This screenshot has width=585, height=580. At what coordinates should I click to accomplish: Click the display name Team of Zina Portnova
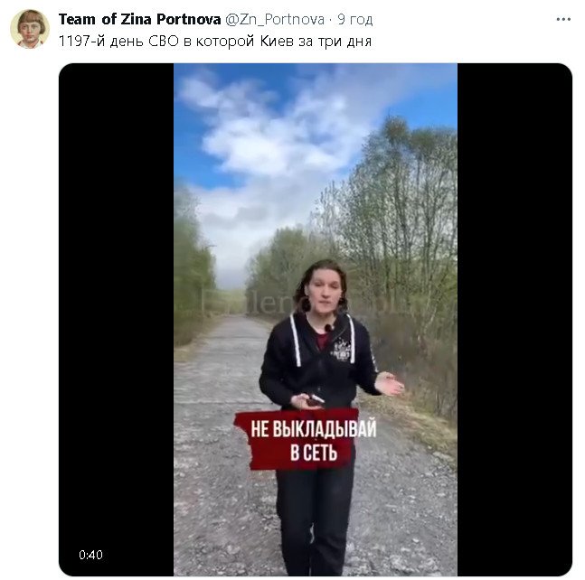pos(140,19)
